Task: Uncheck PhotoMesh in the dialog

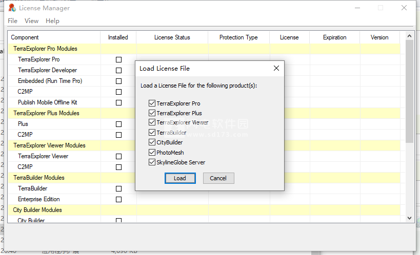Action: click(x=152, y=153)
